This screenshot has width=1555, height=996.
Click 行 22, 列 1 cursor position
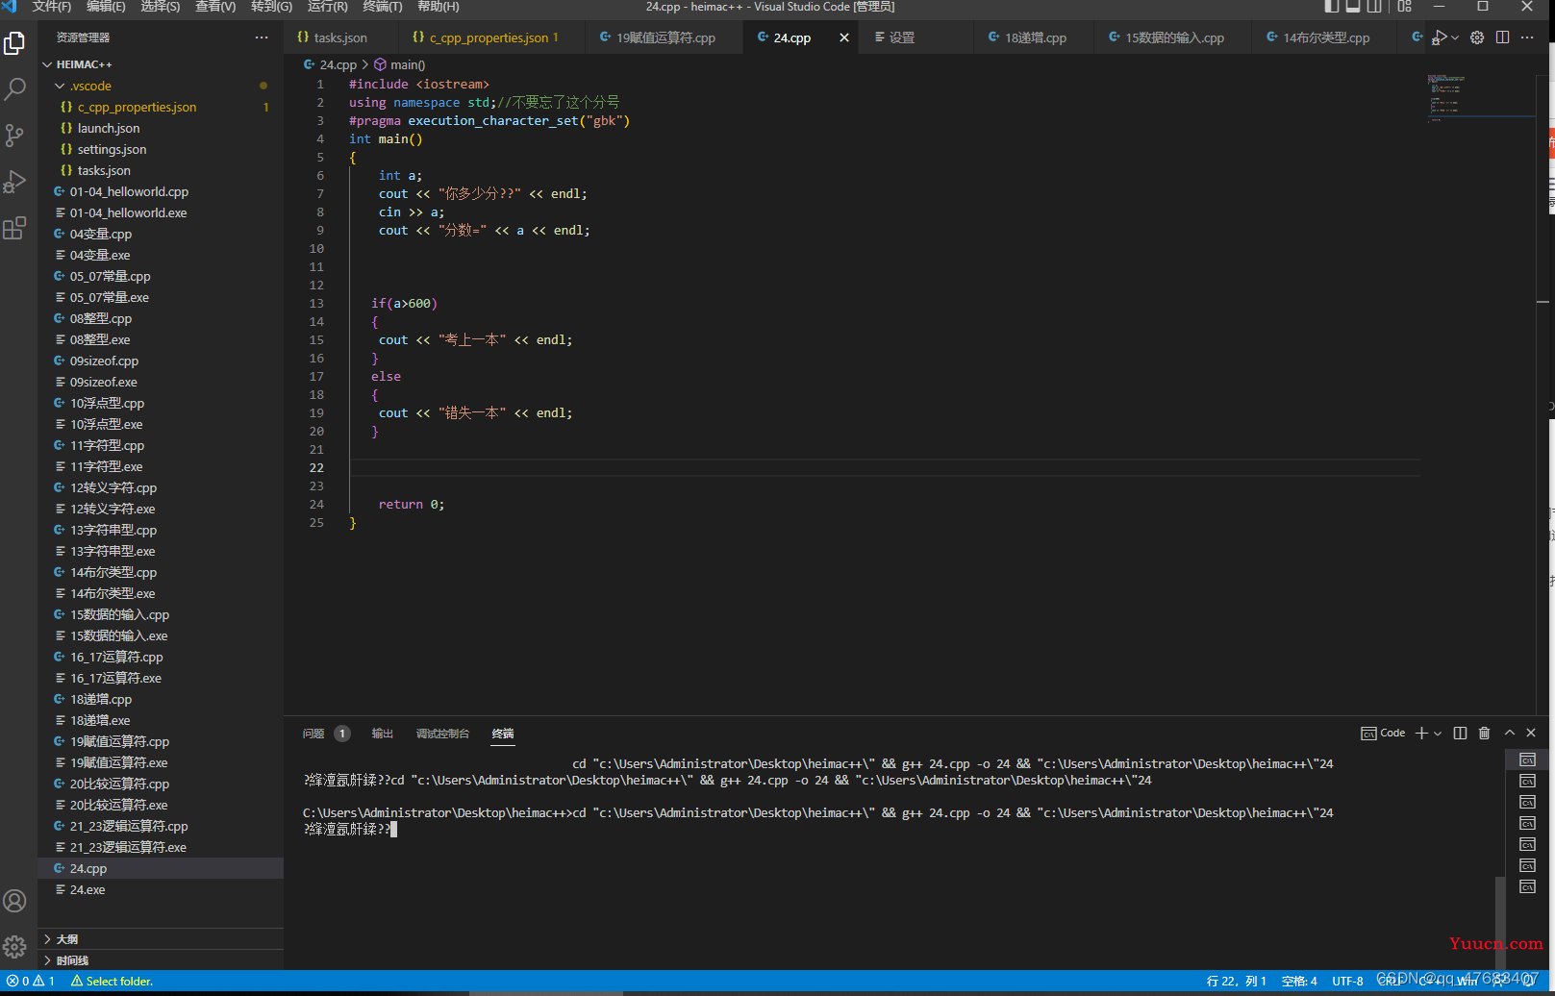pyautogui.click(x=1236, y=981)
